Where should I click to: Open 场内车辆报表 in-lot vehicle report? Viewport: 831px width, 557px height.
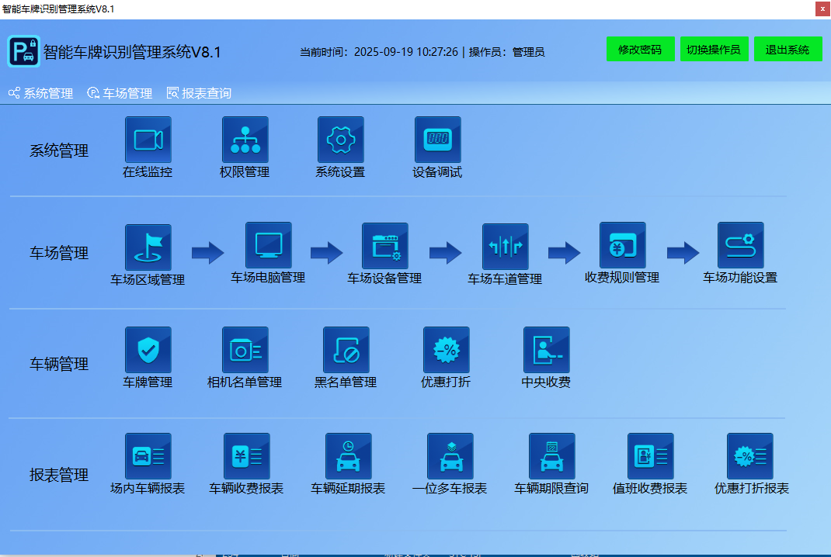148,456
